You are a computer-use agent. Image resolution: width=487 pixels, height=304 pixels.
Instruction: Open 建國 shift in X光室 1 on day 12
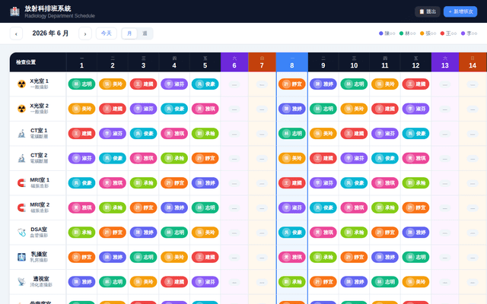(415, 84)
